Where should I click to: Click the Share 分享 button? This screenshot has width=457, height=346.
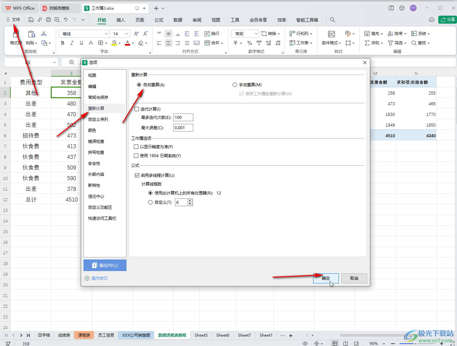(447, 20)
